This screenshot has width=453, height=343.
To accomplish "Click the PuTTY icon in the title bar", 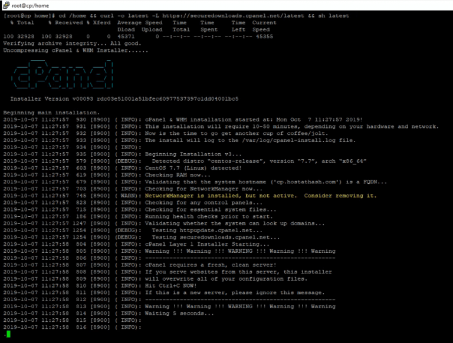I will (6, 5).
